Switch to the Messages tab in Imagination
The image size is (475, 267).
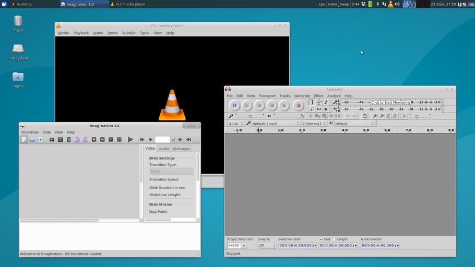tap(182, 149)
